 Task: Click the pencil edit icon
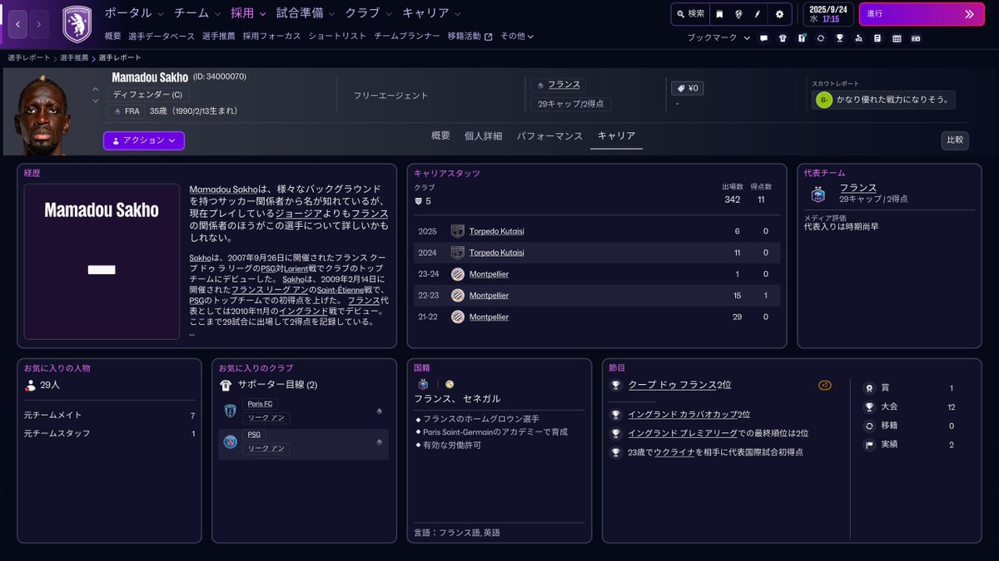pyautogui.click(x=758, y=14)
